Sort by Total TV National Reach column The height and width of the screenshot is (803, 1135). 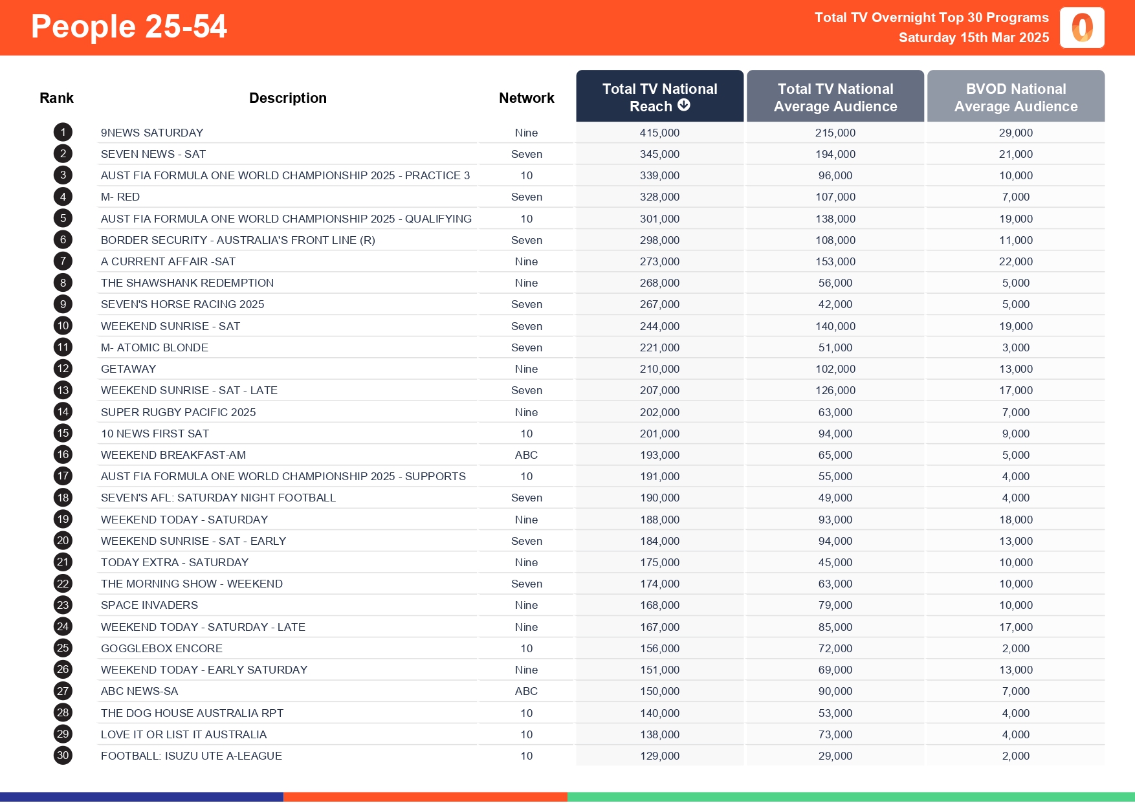click(659, 96)
